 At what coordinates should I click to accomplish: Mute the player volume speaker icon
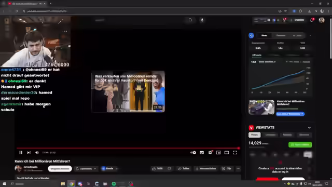[37, 152]
